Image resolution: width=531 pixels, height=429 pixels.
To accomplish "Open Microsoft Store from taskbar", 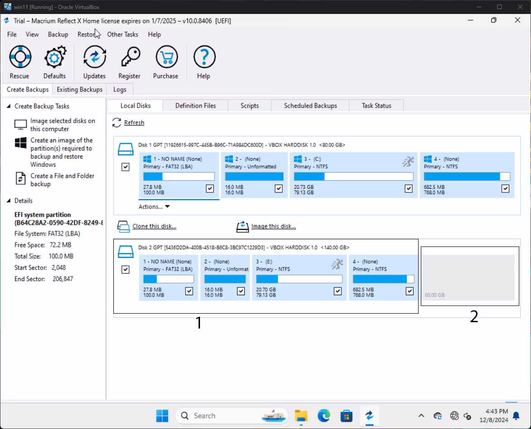I will 346,416.
